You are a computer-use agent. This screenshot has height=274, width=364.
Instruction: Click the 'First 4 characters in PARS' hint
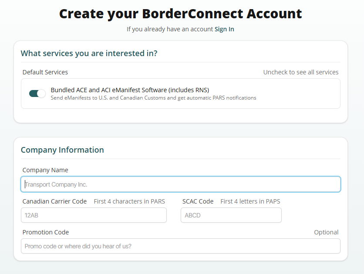129,201
